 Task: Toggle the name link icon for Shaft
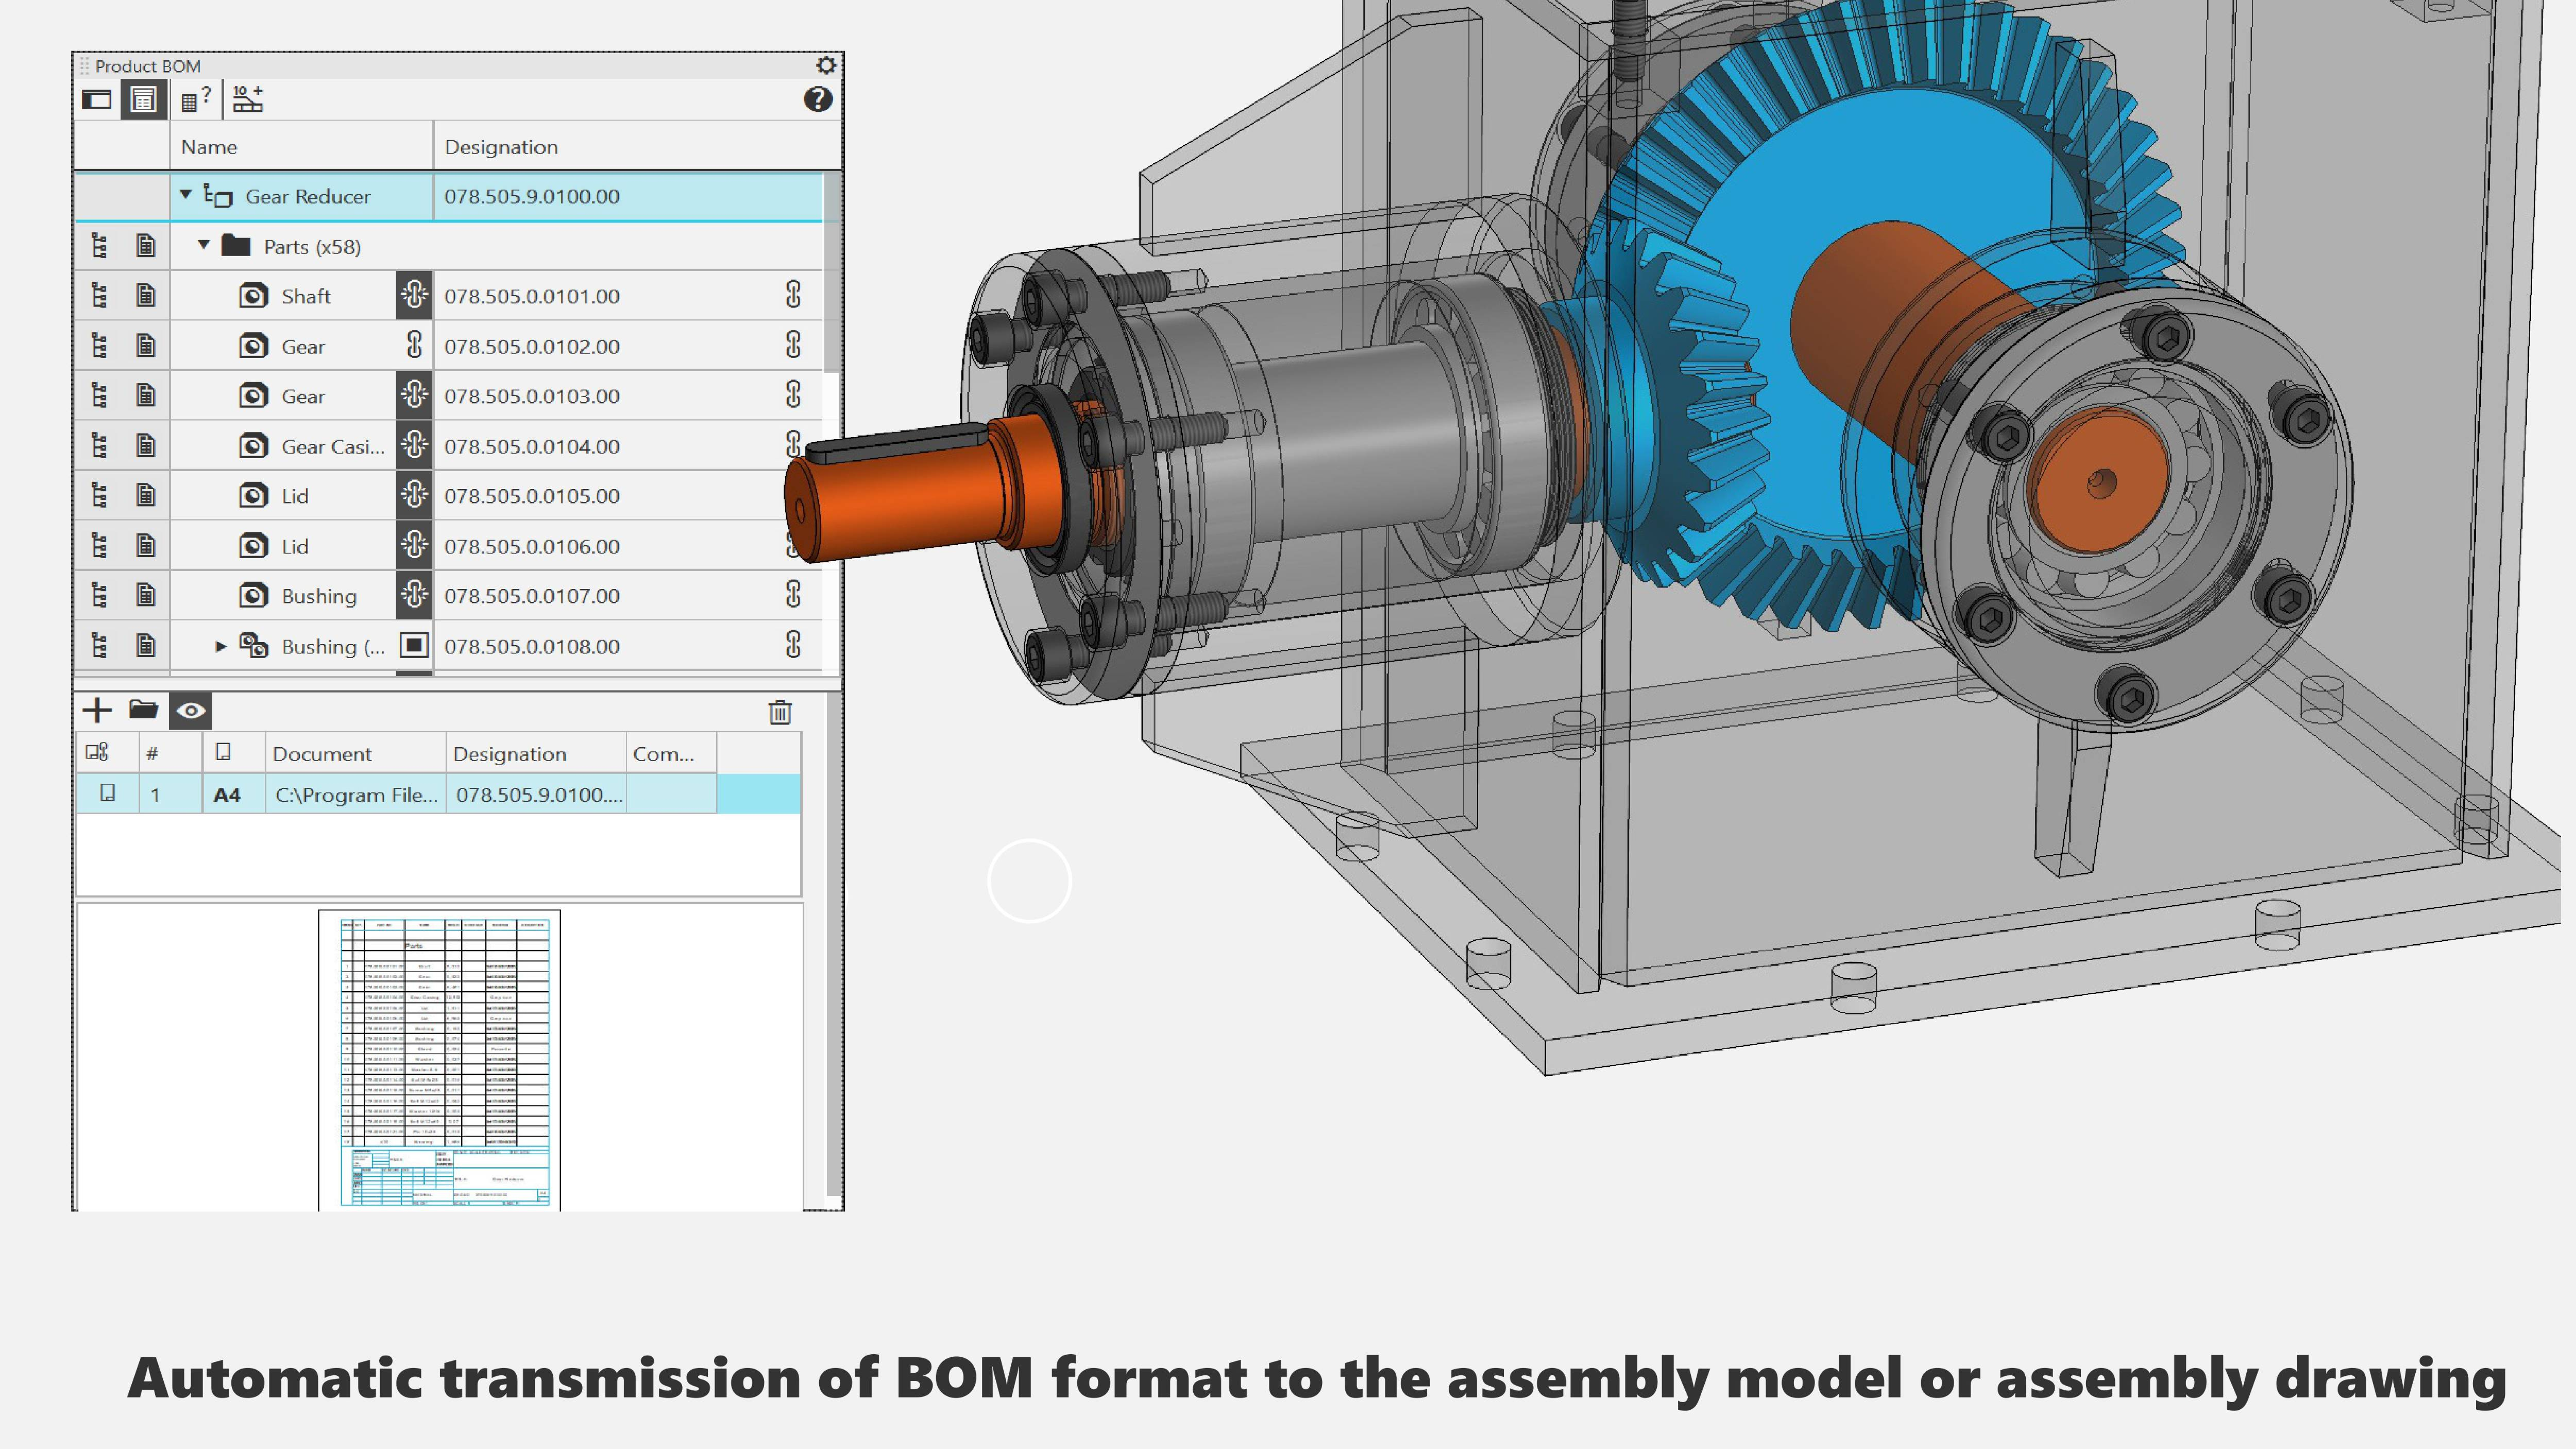(414, 295)
